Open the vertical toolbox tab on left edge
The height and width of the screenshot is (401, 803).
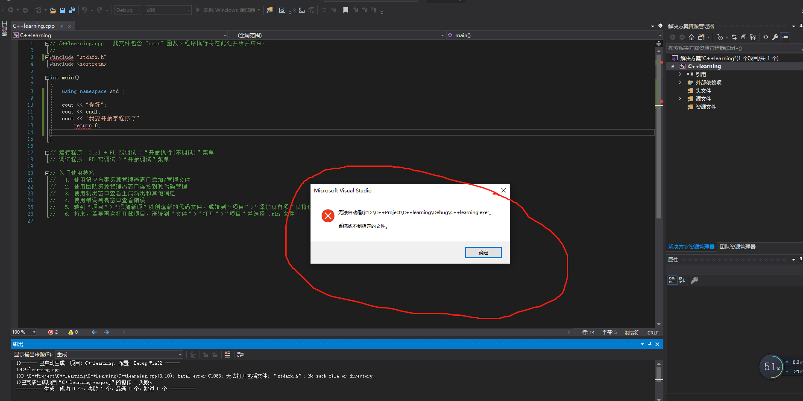(x=4, y=29)
